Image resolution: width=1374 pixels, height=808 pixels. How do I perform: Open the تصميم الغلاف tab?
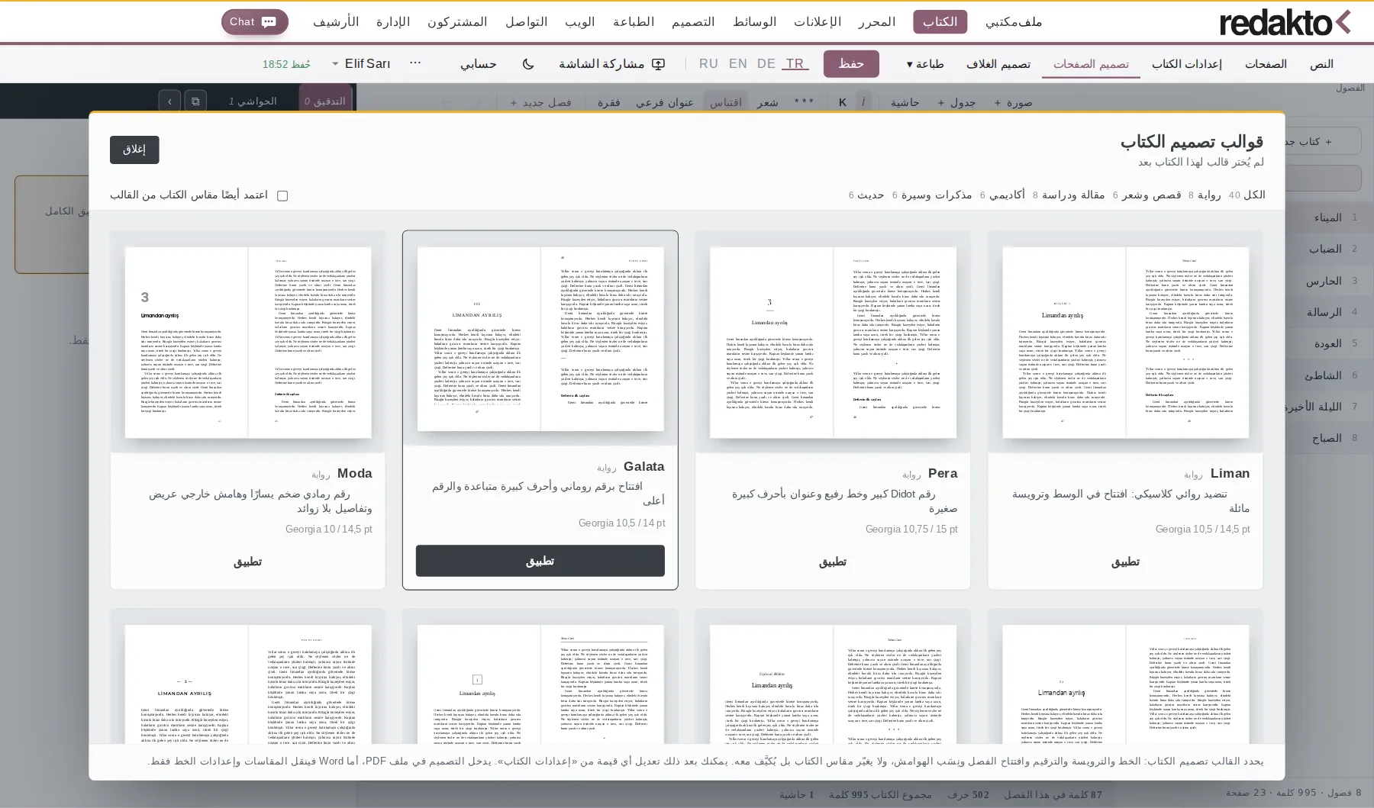[998, 64]
